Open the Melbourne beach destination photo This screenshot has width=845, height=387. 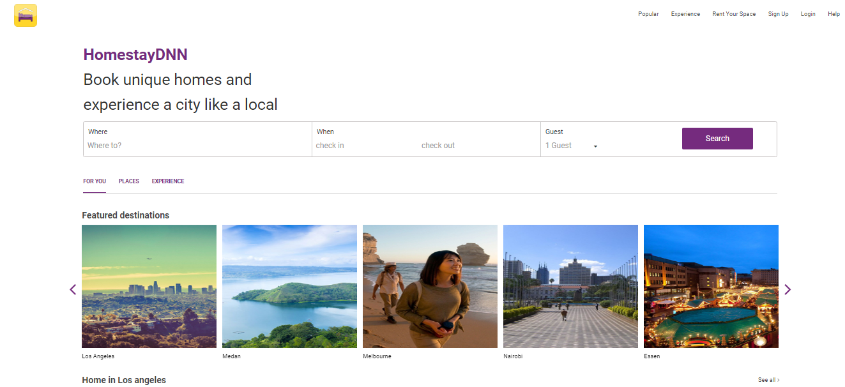click(430, 286)
